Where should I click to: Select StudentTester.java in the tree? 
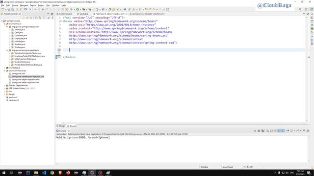[x=22, y=62]
